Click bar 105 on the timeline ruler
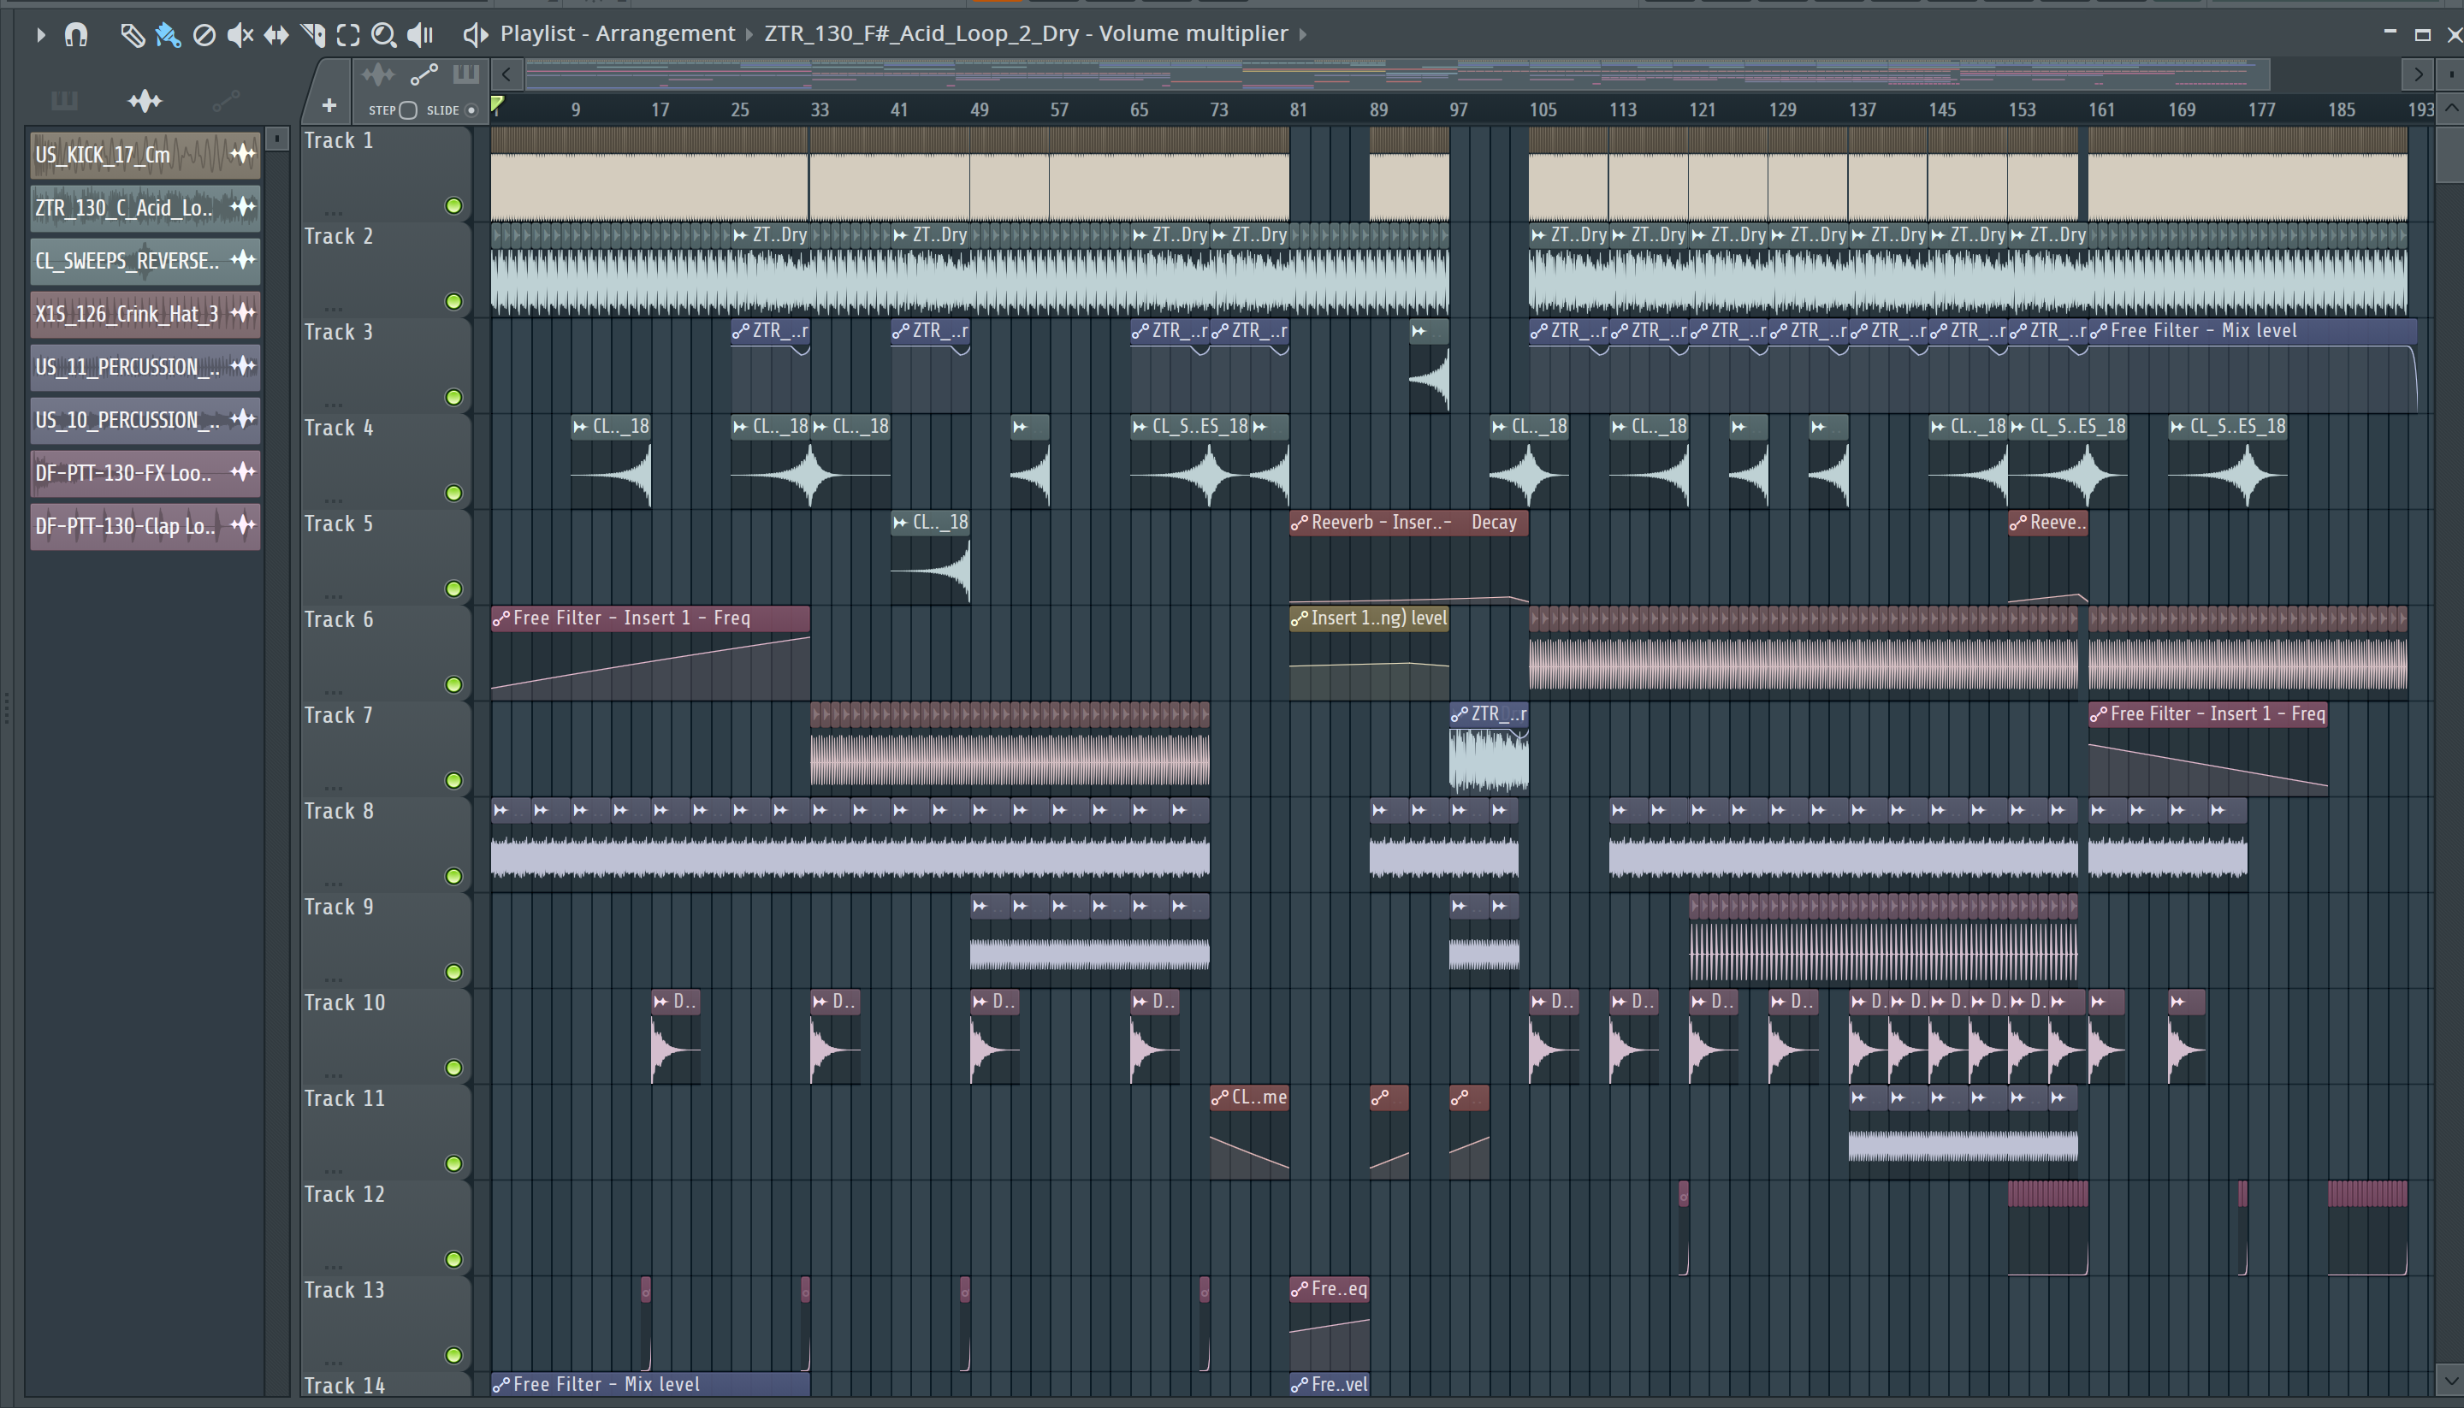This screenshot has height=1408, width=2464. coord(1543,110)
